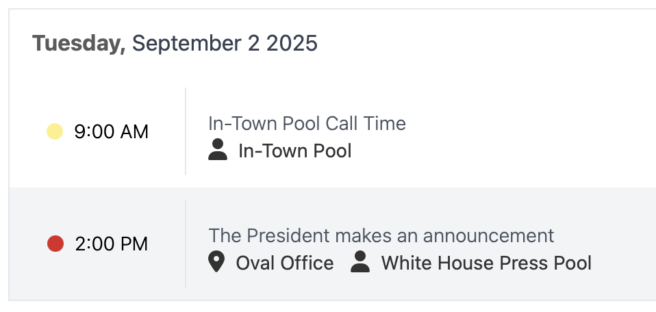This screenshot has height=312, width=656.
Task: Select the 2:00 PM time label
Action: (112, 244)
